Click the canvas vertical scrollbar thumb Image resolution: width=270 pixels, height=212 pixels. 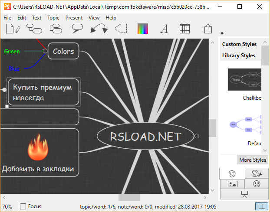coord(213,128)
